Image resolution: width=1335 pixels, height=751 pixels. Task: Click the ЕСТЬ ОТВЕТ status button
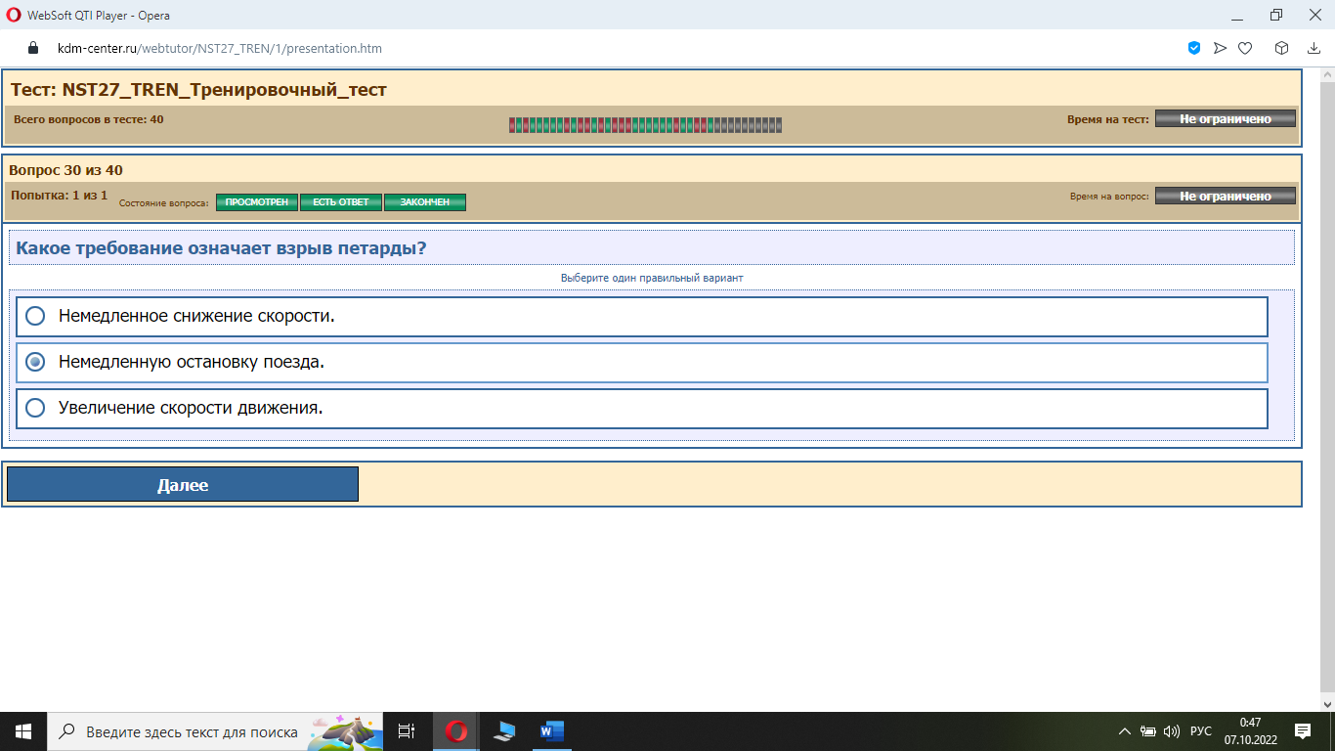click(341, 202)
